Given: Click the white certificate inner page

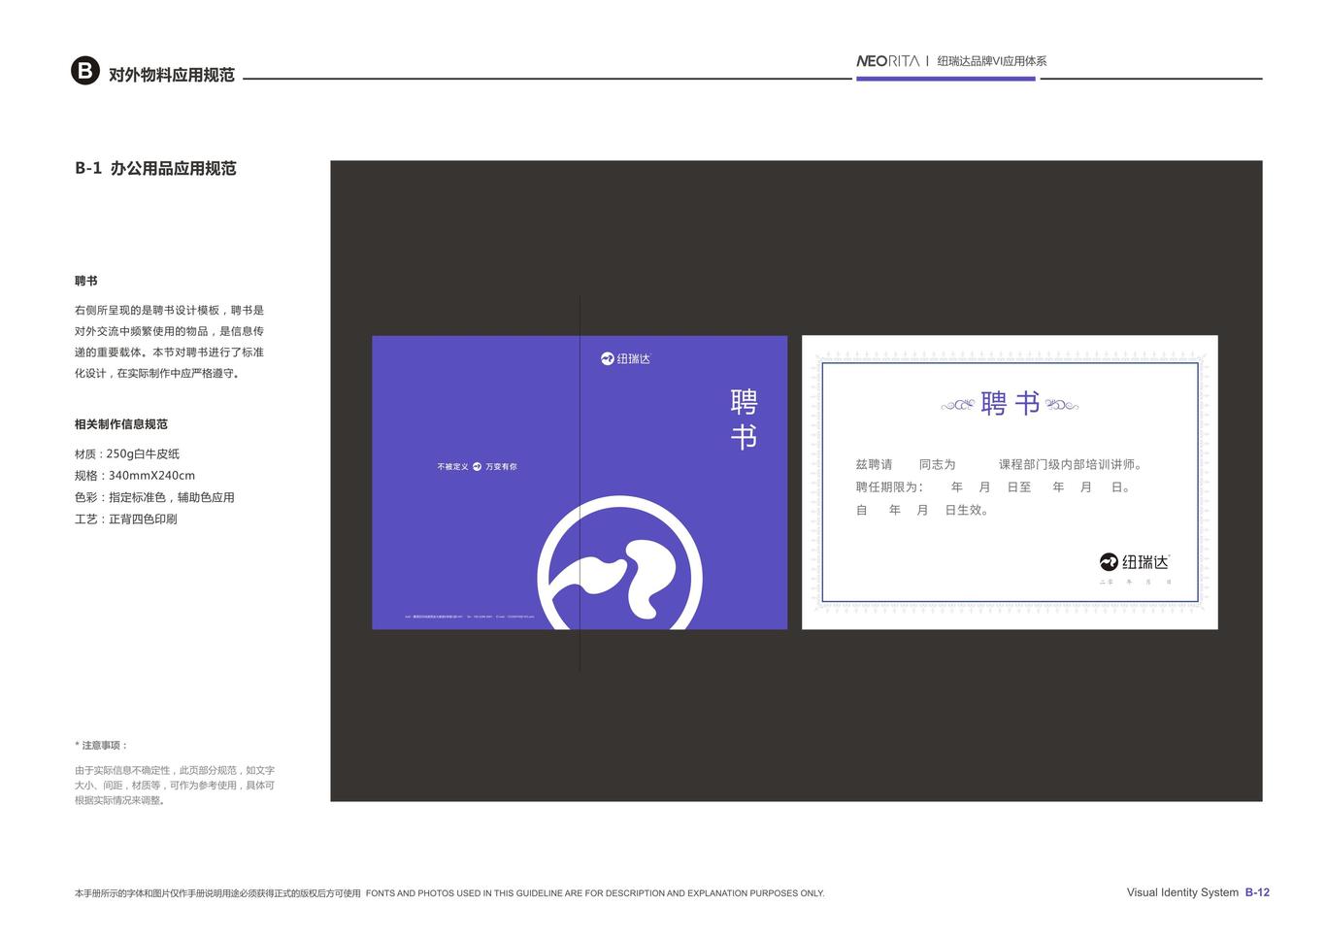Looking at the screenshot, I should coord(1010,483).
